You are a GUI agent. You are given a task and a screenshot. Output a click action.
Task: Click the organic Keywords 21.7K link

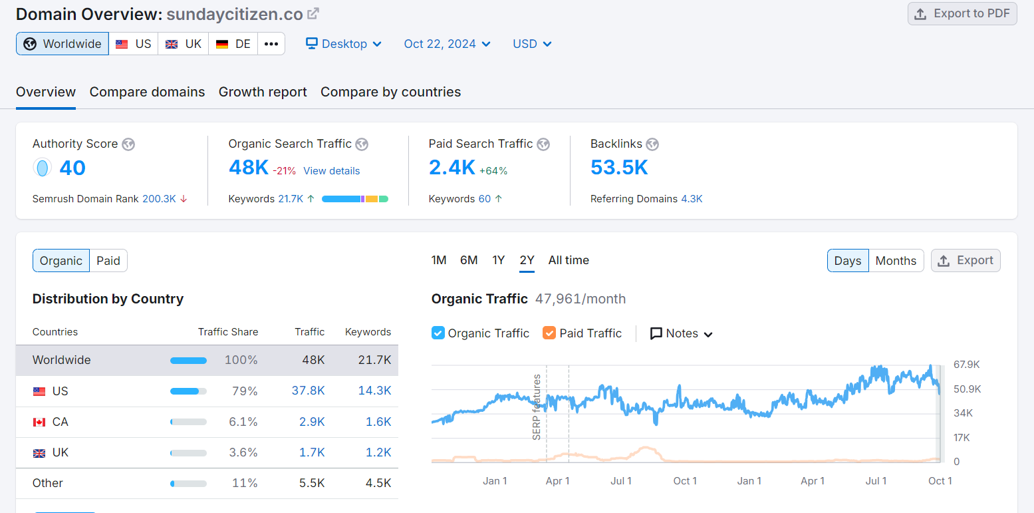click(x=291, y=199)
